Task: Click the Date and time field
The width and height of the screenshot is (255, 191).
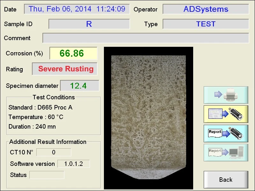Action: [x=77, y=9]
